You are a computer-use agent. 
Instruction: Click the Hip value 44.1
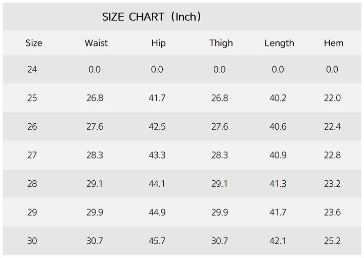[157, 184]
